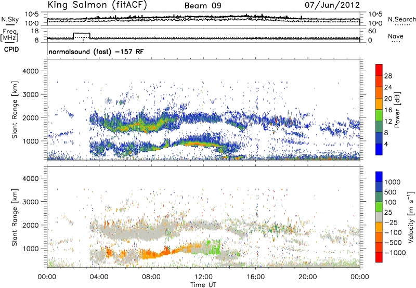Click 'normalsound (fast) -157 RF' text
This screenshot has width=416, height=288.
(x=96, y=51)
